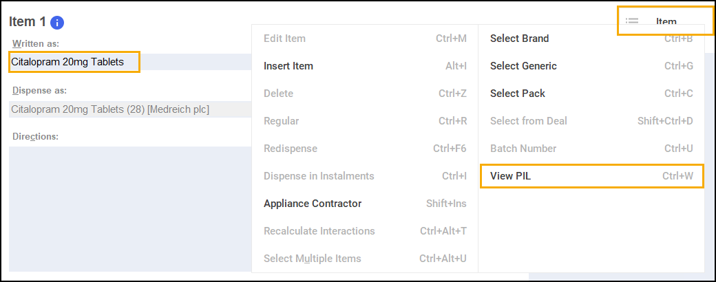Click the Written as Citalopram field
The width and height of the screenshot is (716, 282).
[74, 62]
